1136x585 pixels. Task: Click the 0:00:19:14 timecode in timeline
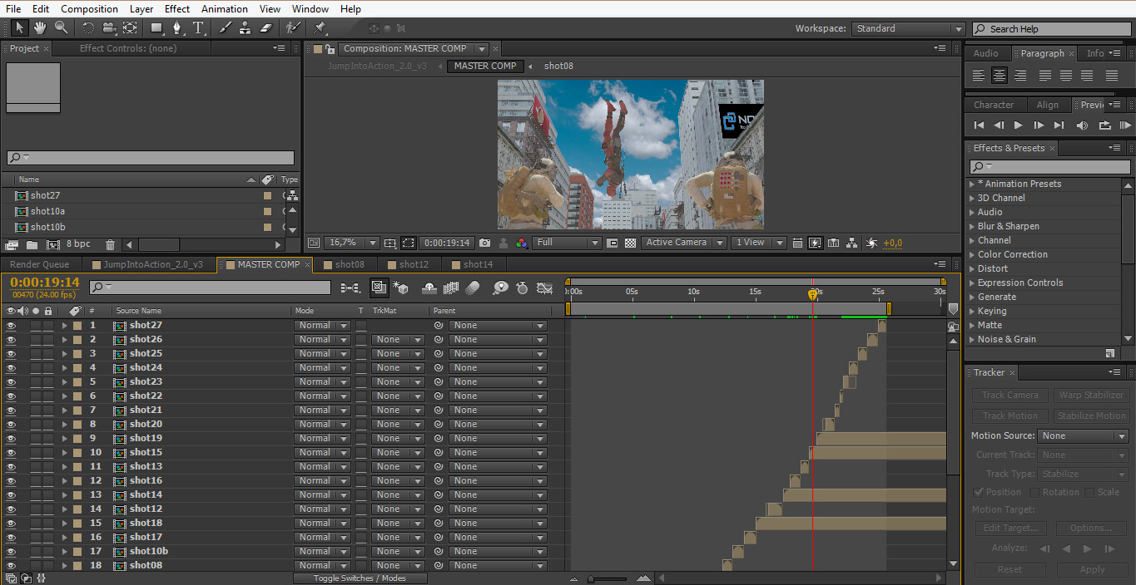pyautogui.click(x=45, y=283)
